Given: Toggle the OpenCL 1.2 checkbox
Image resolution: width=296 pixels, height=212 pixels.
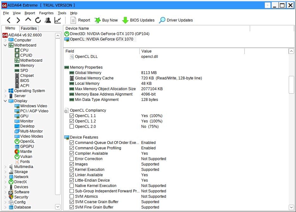Looking at the screenshot, I should coord(72,121).
